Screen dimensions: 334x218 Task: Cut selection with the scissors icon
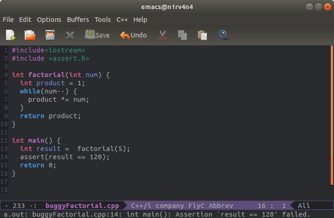click(x=162, y=35)
